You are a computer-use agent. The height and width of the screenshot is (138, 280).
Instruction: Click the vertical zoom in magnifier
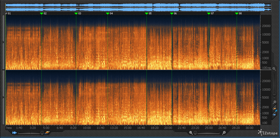pyautogui.click(x=274, y=69)
